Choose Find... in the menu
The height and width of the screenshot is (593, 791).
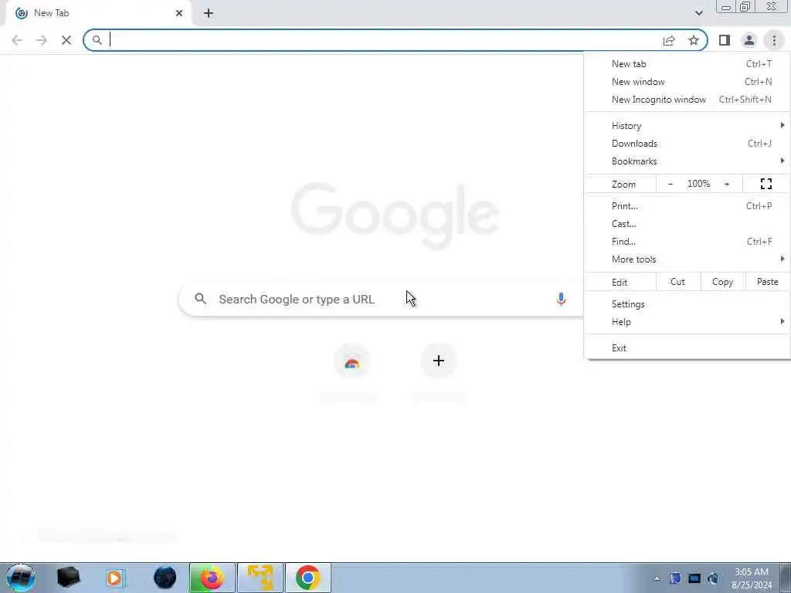687,242
